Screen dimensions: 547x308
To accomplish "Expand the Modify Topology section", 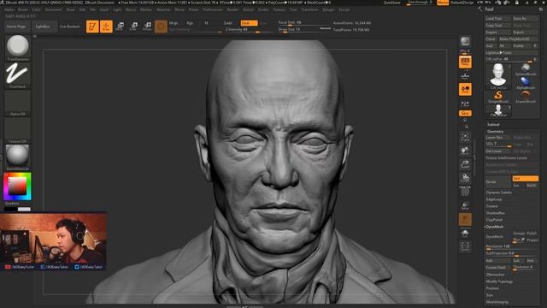I will click(x=499, y=281).
